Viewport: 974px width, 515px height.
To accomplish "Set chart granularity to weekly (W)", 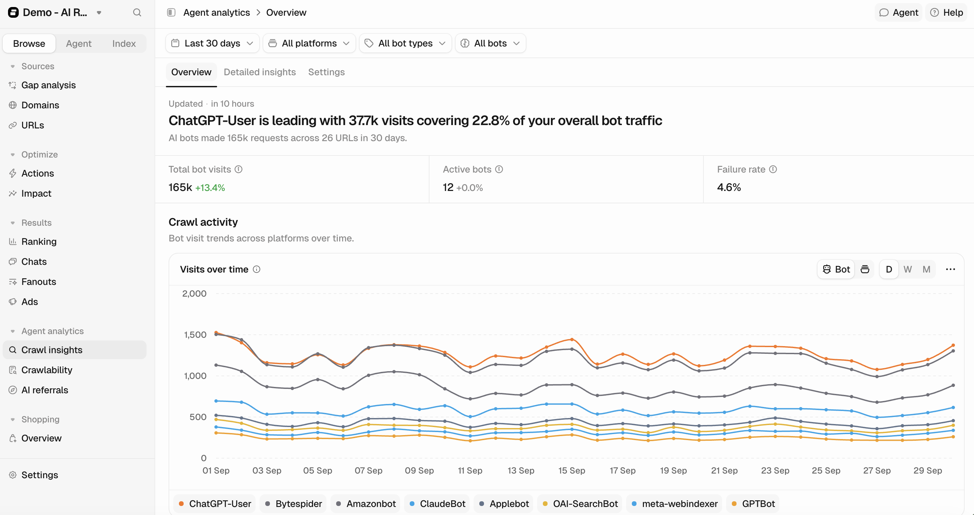I will 907,269.
